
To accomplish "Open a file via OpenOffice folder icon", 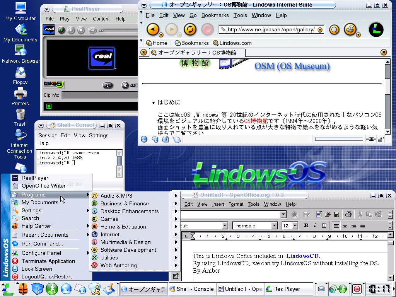I will pos(328,214).
